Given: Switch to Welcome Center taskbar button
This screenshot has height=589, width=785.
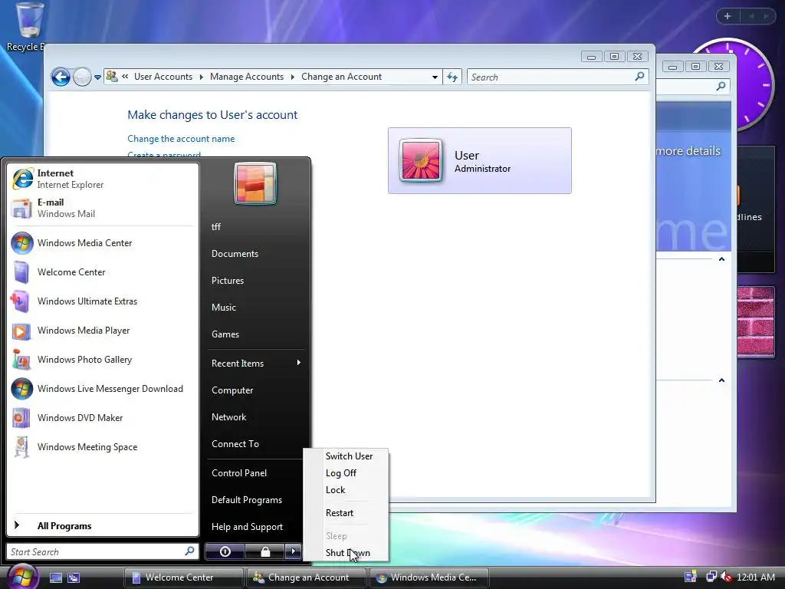Looking at the screenshot, I should click(x=184, y=577).
